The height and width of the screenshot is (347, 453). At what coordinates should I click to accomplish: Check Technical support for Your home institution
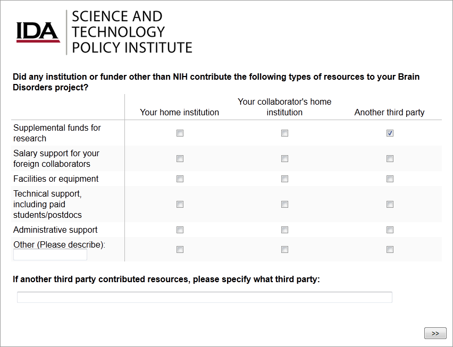point(180,205)
